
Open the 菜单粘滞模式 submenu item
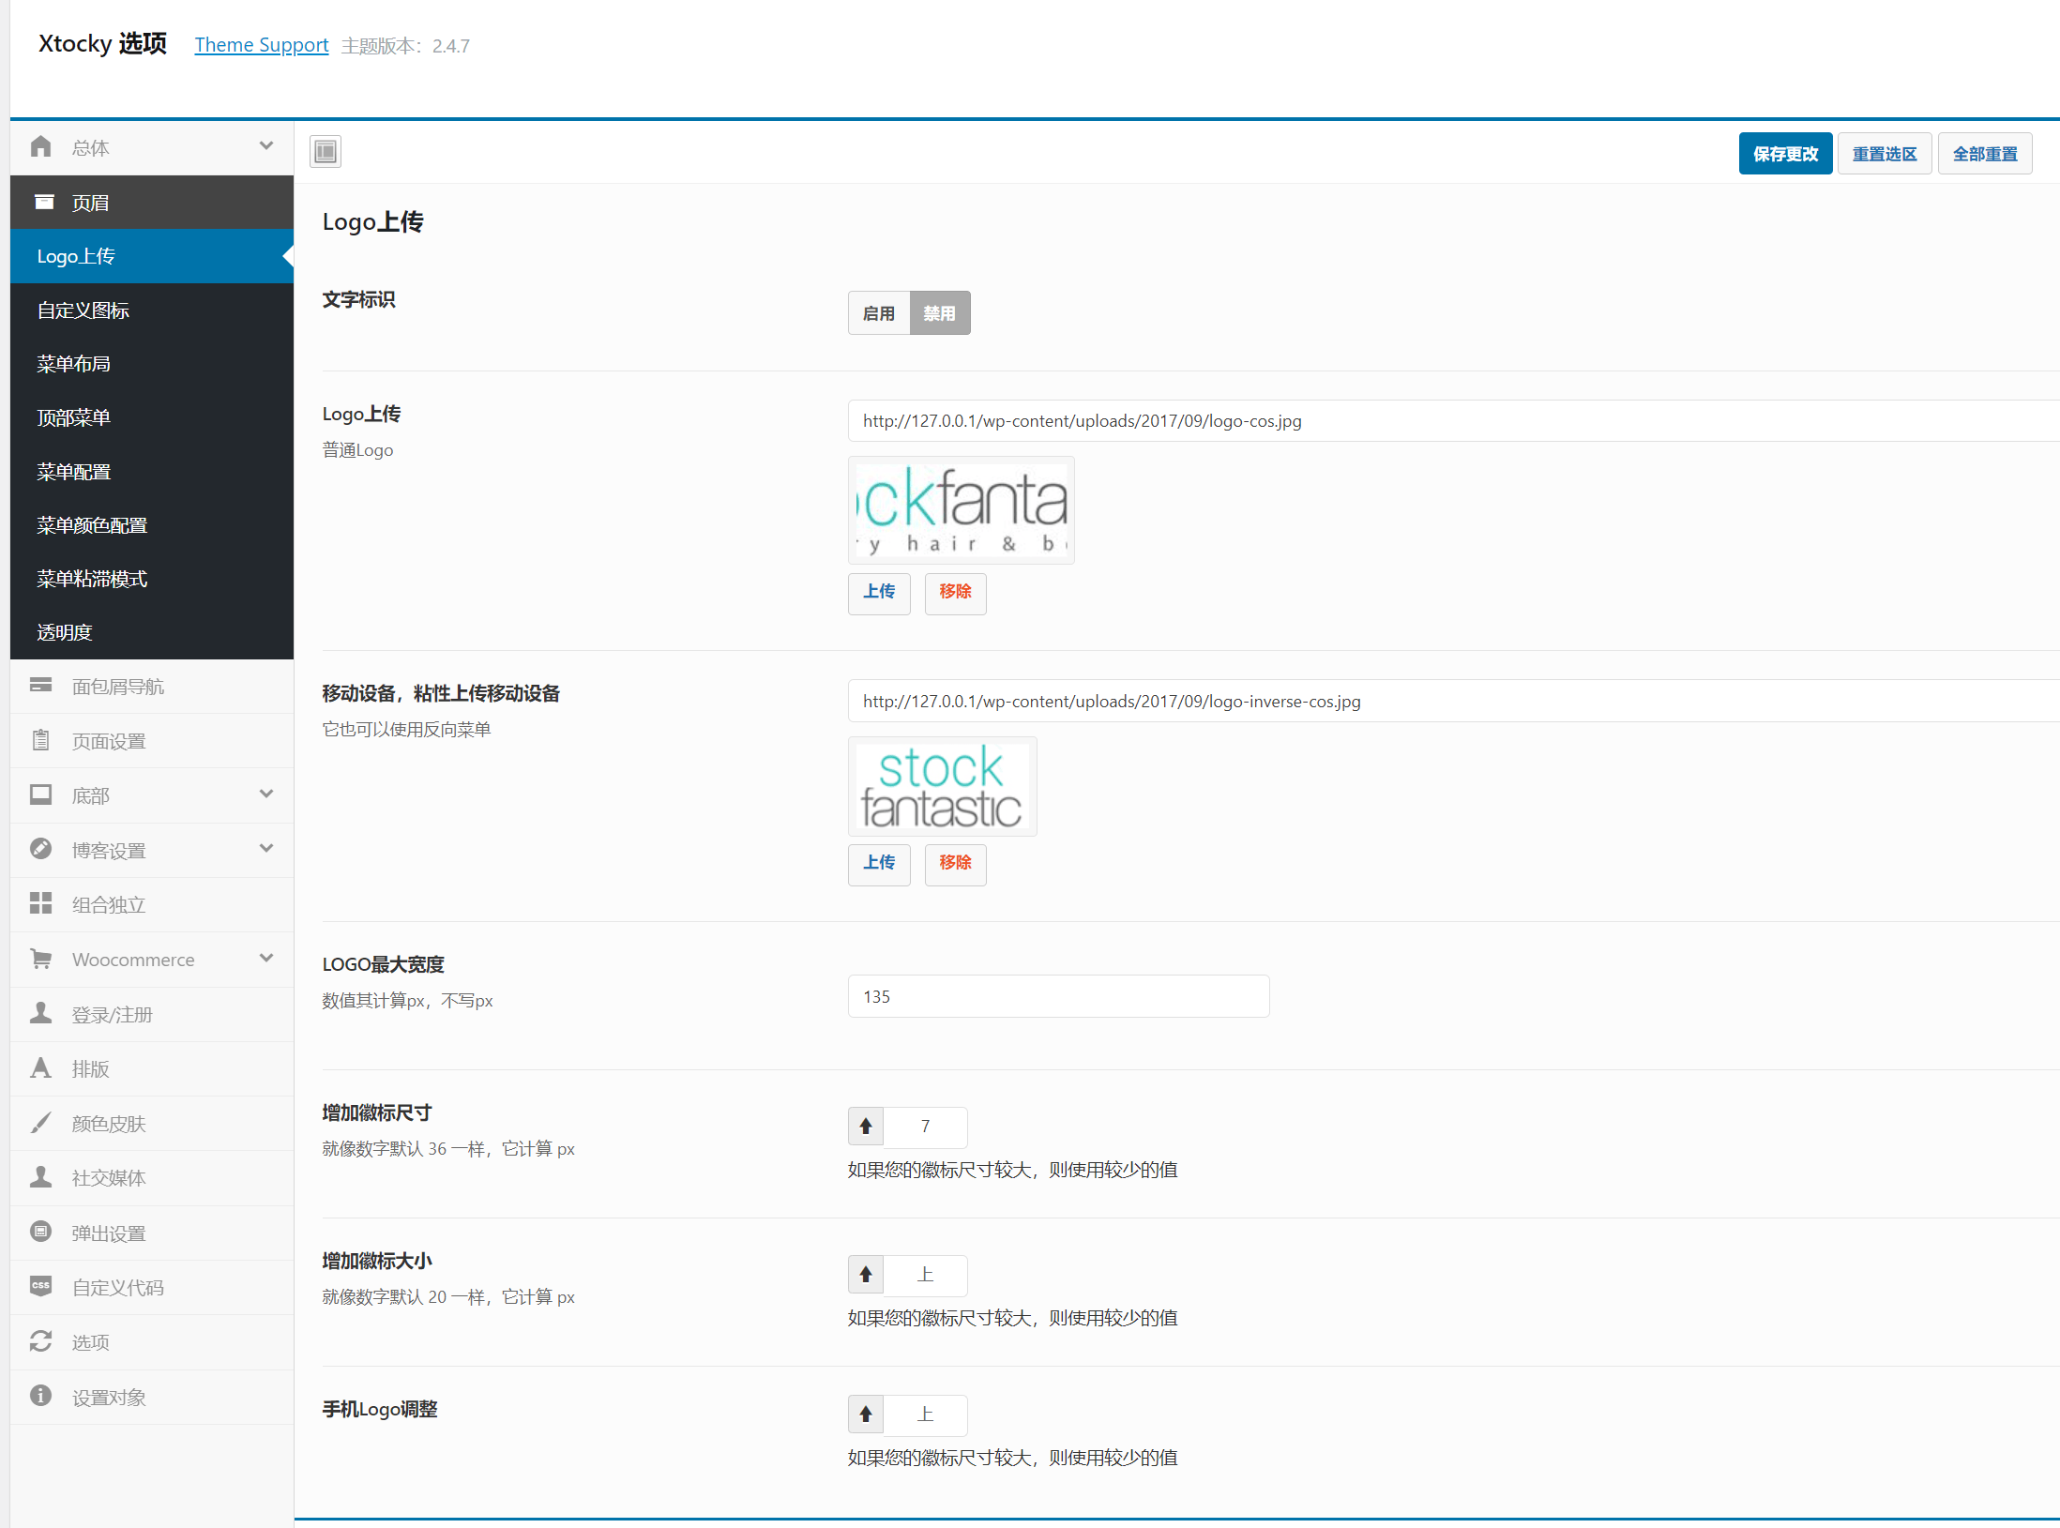tap(152, 579)
